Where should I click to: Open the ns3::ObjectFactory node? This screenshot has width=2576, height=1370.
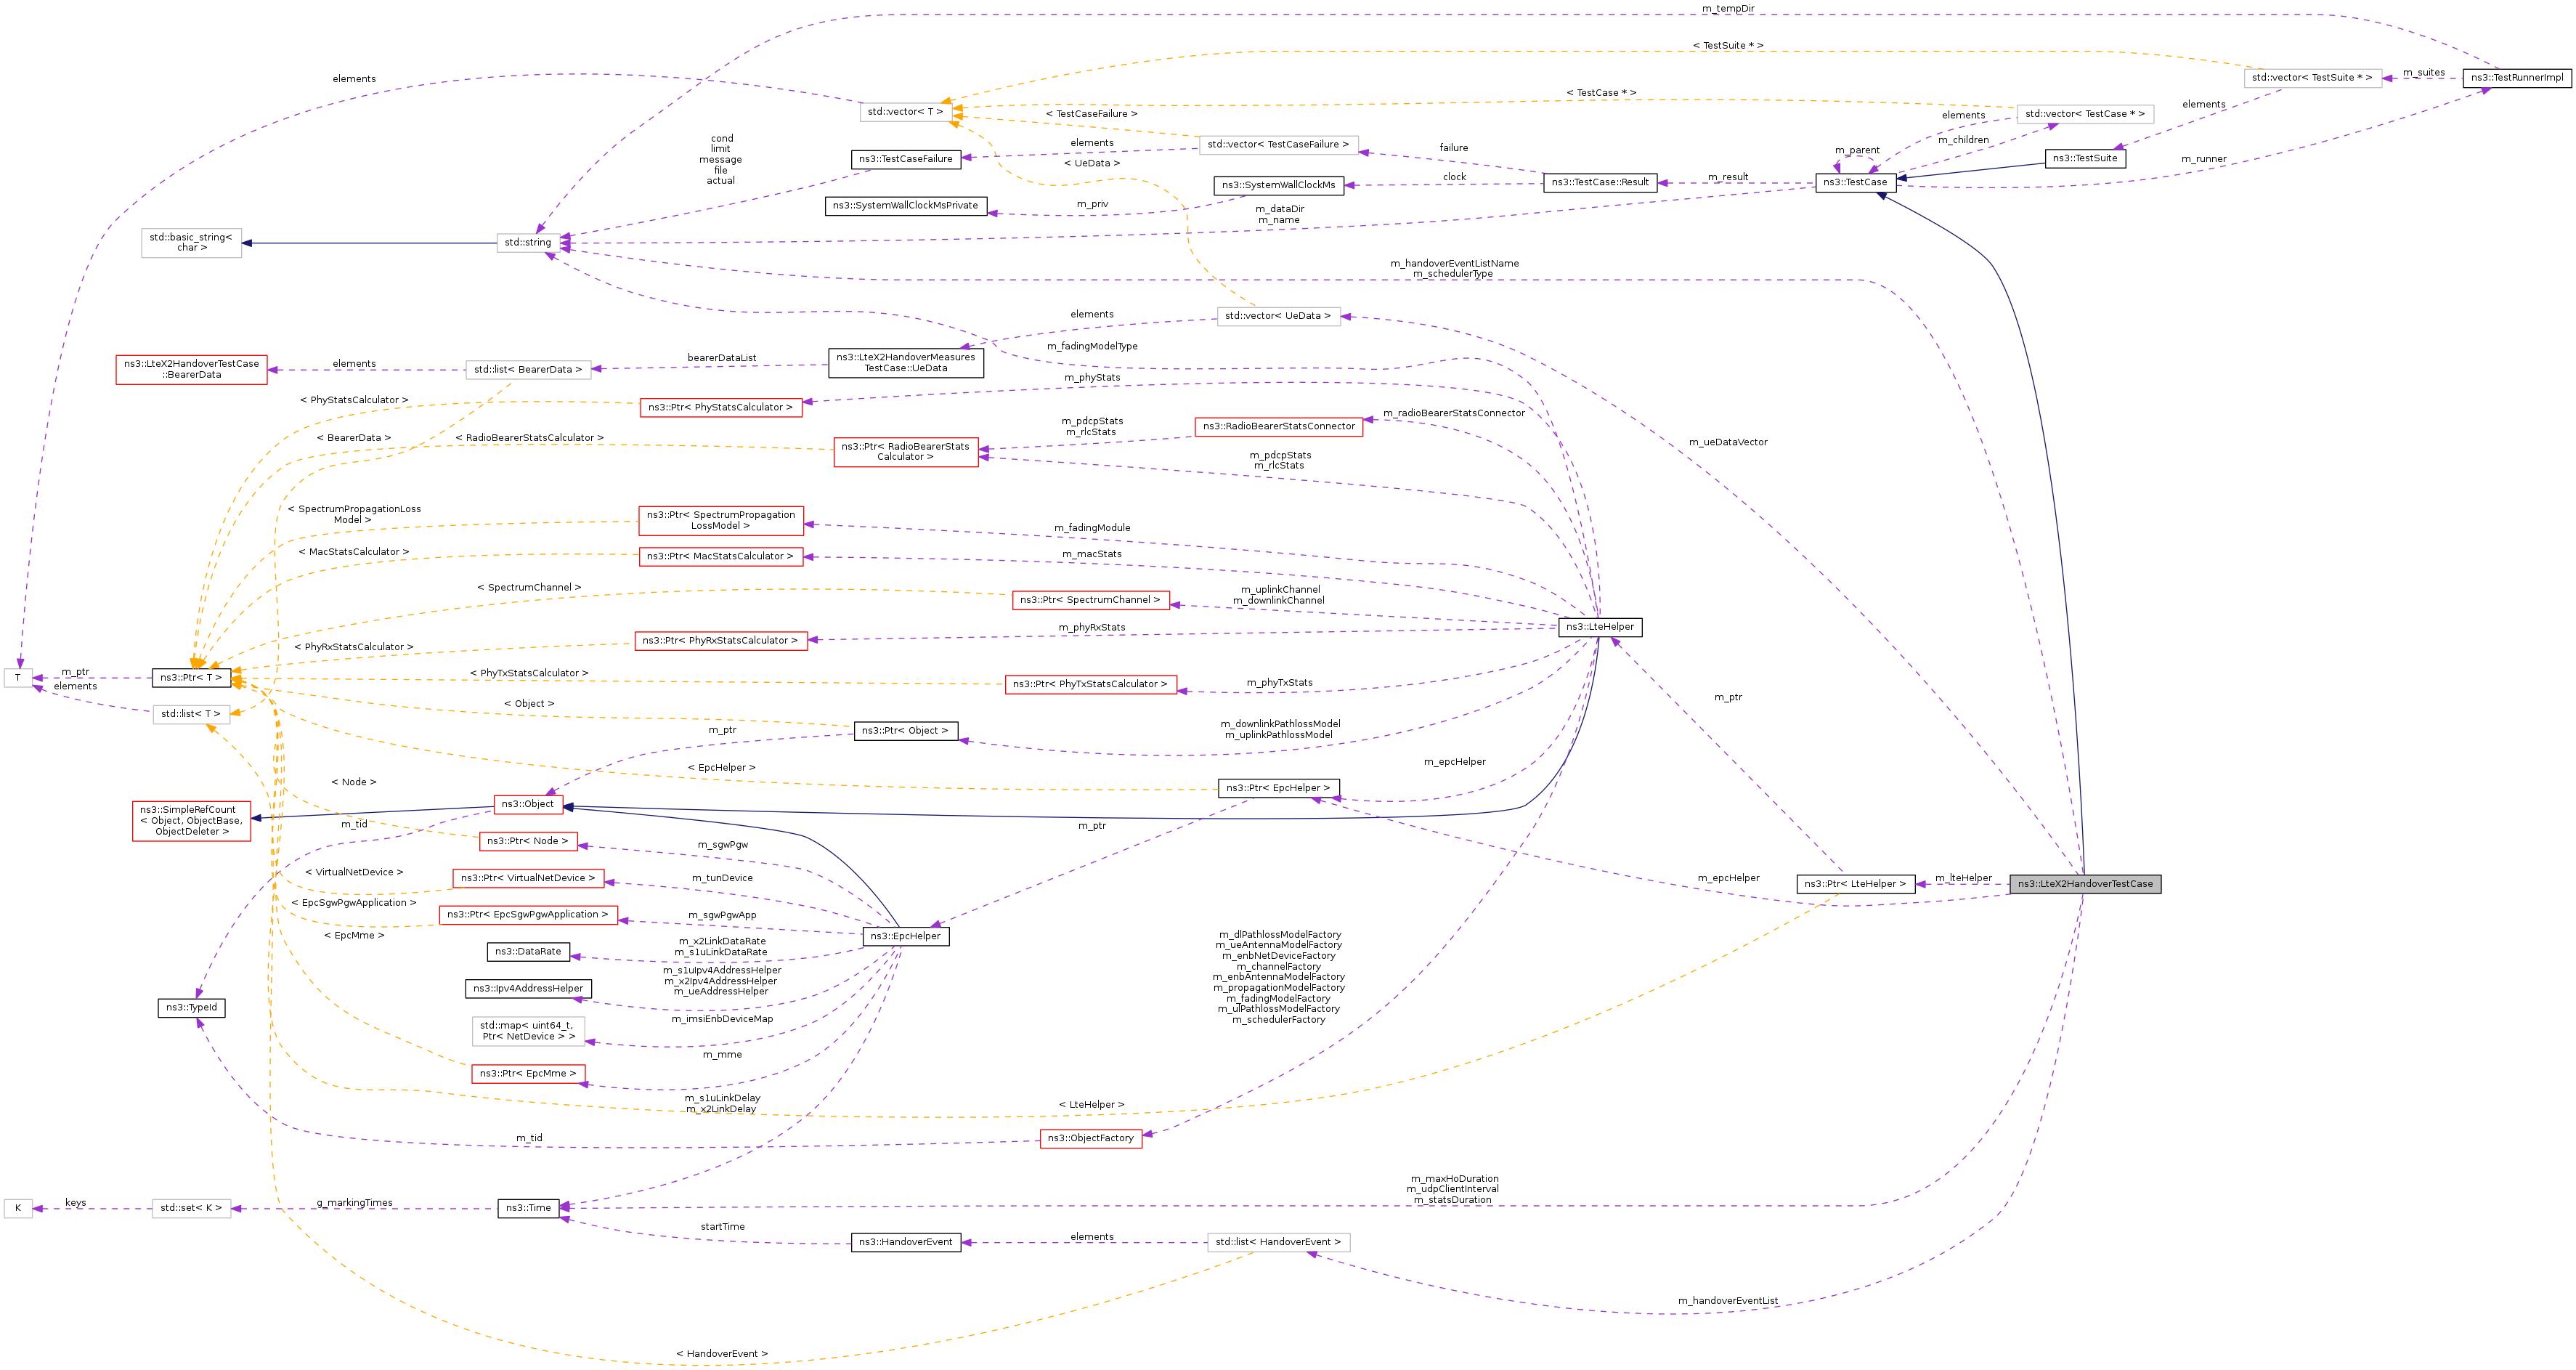coord(1090,1139)
